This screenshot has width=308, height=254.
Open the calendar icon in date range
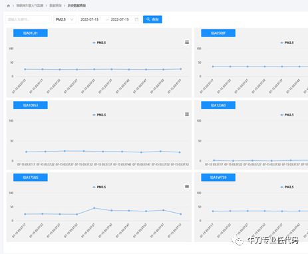136,19
